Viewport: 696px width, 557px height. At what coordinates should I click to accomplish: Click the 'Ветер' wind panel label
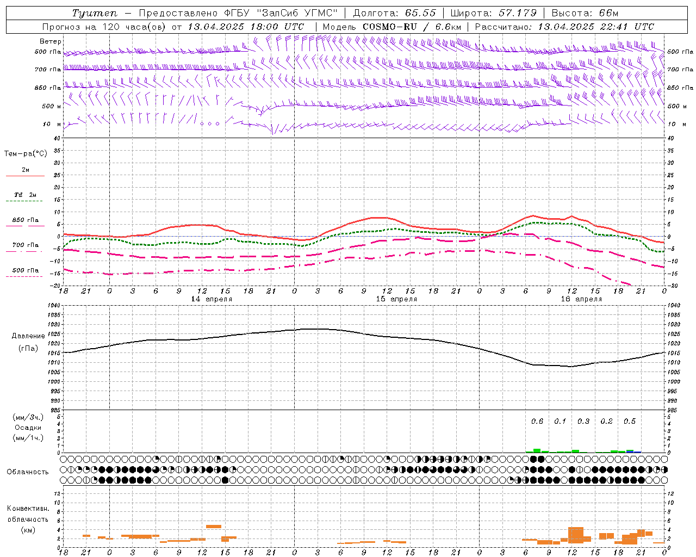point(51,41)
